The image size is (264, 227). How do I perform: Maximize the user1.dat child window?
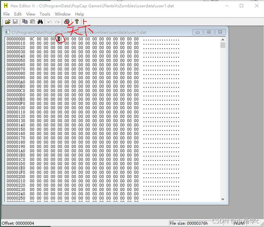click(209, 32)
